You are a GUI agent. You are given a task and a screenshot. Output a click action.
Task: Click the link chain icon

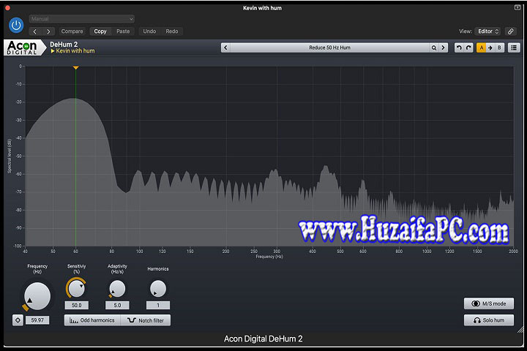coord(511,31)
